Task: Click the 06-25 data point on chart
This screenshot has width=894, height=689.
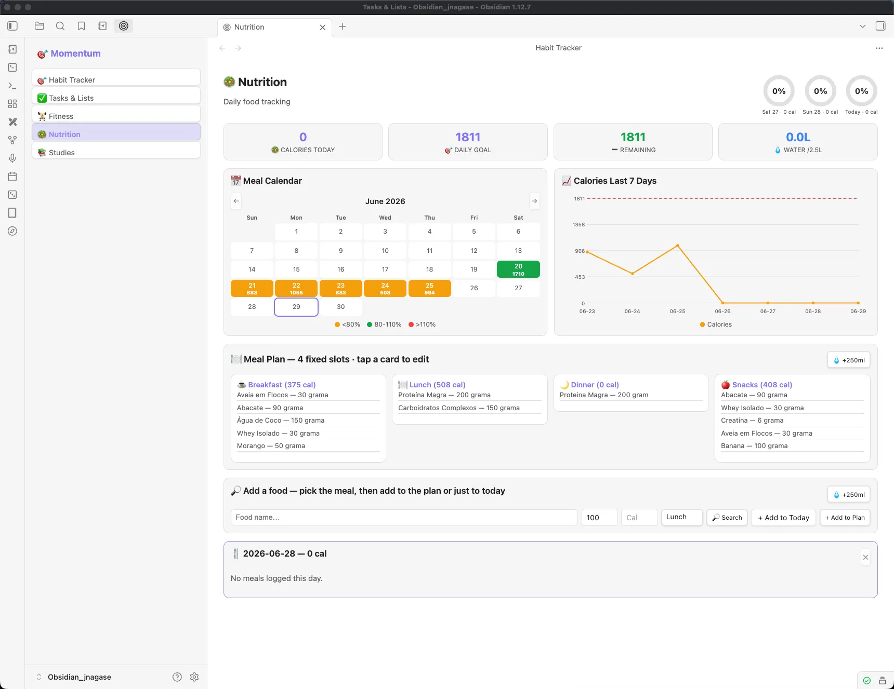Action: [677, 246]
